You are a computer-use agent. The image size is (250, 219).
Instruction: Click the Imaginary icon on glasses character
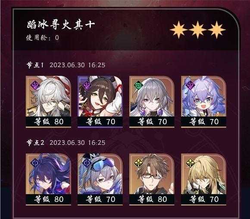(x=138, y=163)
